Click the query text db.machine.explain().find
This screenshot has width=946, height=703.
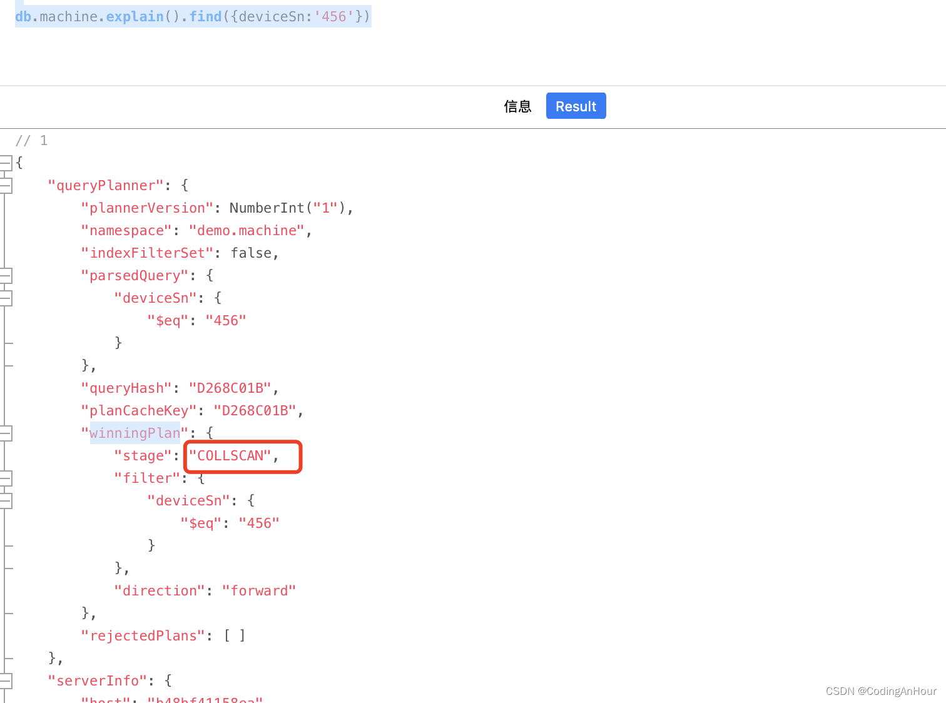point(119,16)
